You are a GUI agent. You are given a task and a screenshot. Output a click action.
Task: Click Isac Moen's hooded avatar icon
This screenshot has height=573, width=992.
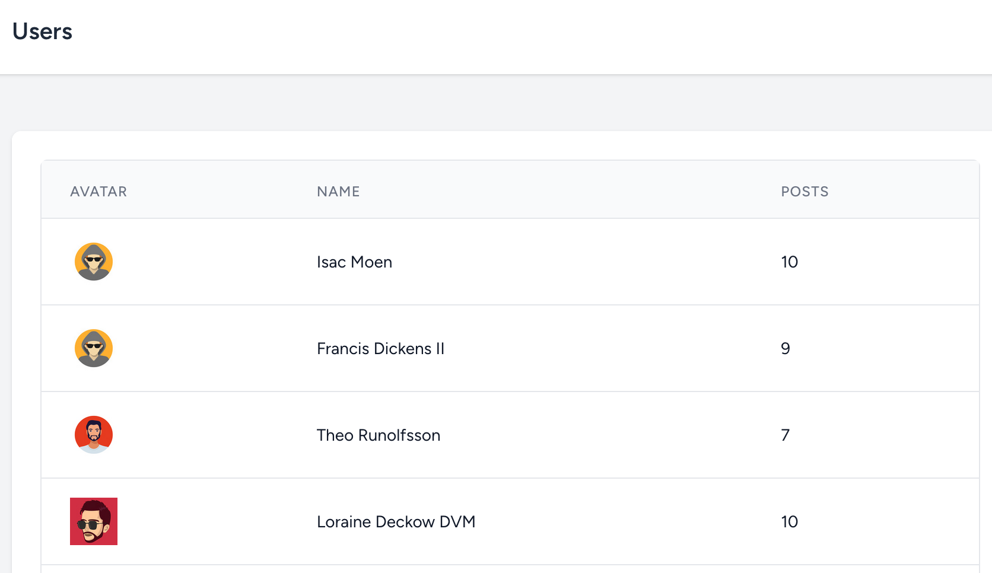(94, 262)
